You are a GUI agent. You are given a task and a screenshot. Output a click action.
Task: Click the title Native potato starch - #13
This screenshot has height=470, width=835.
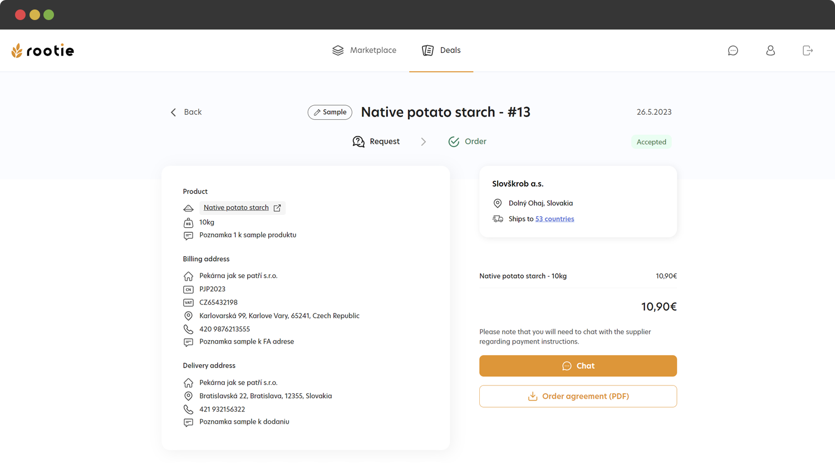coord(445,112)
